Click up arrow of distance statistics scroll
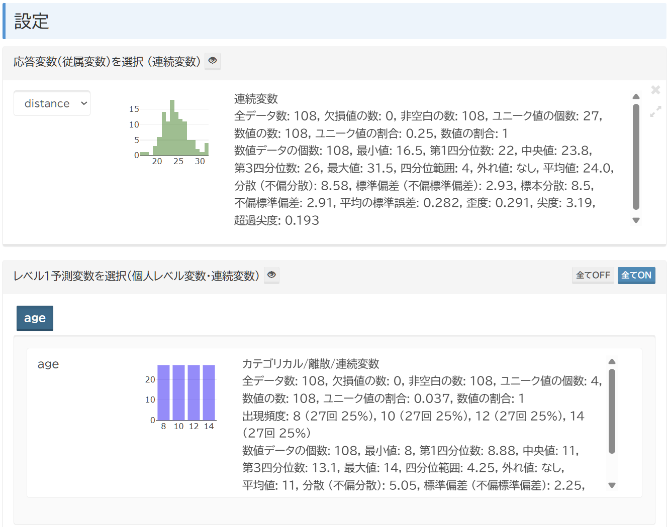This screenshot has width=667, height=527. point(636,96)
